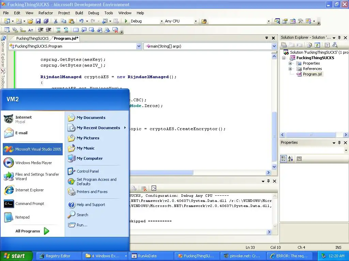The width and height of the screenshot is (349, 261).
Task: Clear all bookmarks with red X icon
Action: [x=115, y=30]
